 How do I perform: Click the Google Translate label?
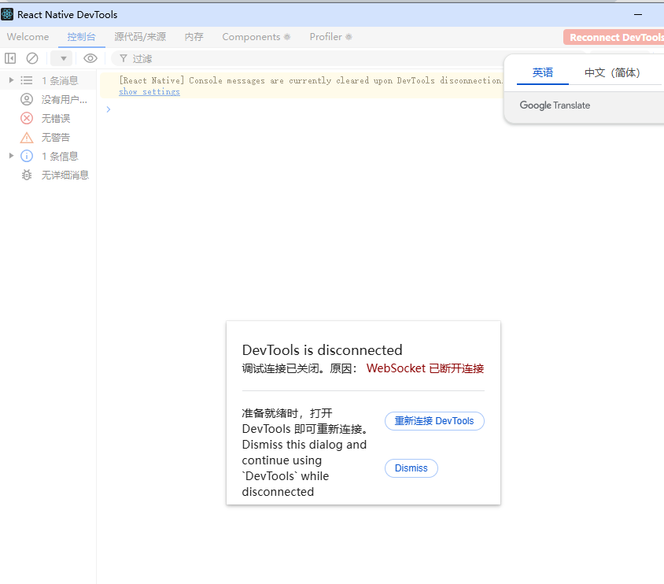(555, 105)
